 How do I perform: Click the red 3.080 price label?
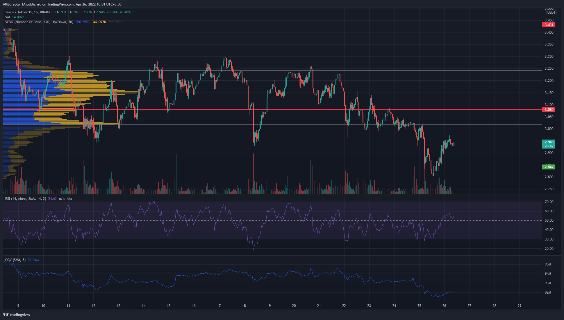549,110
